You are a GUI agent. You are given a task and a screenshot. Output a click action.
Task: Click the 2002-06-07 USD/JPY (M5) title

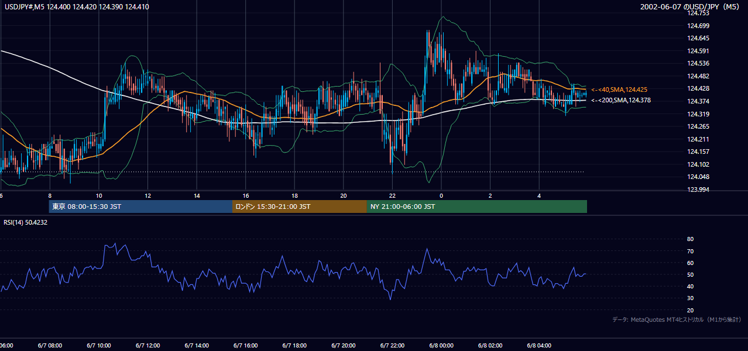coord(690,7)
